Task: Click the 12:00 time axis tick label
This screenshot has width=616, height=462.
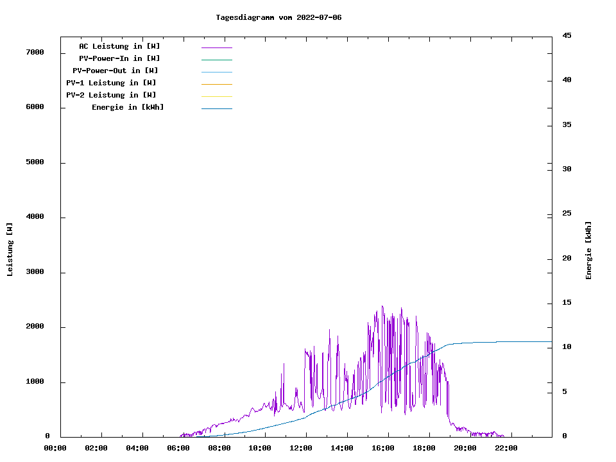Action: coord(301,448)
